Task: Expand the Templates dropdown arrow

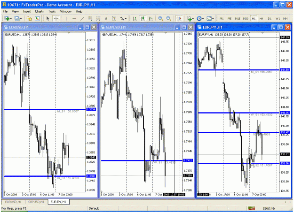Action: [x=213, y=19]
